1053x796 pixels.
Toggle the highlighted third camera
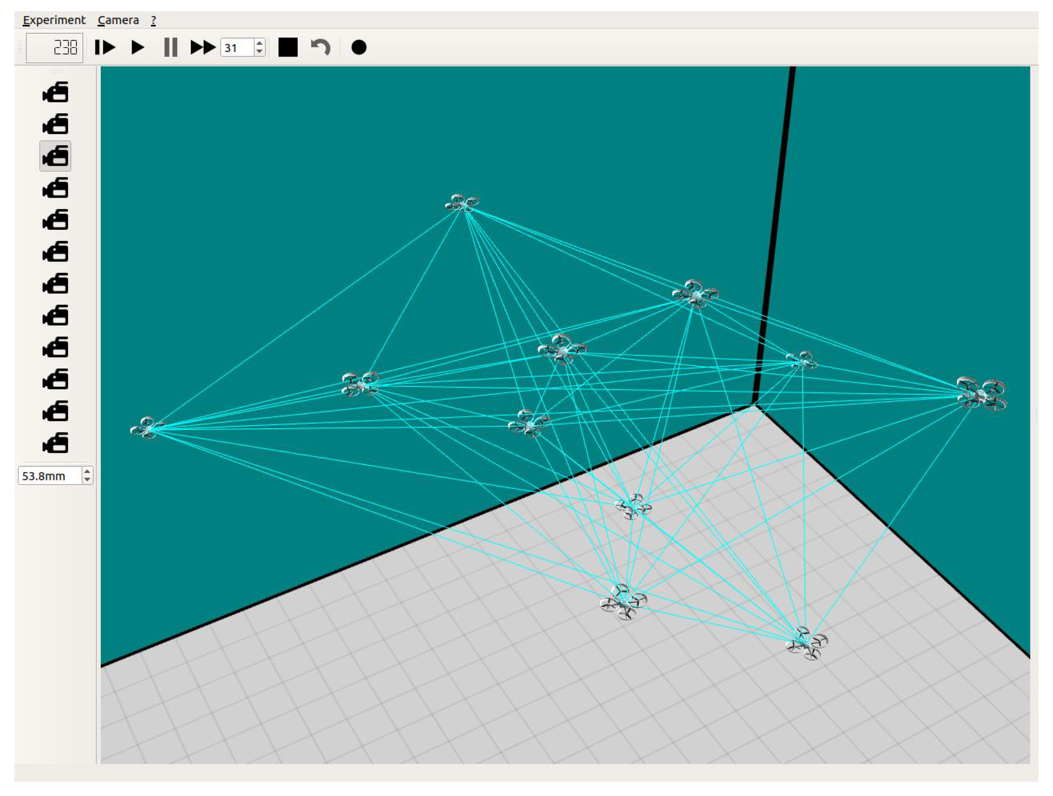coord(56,156)
